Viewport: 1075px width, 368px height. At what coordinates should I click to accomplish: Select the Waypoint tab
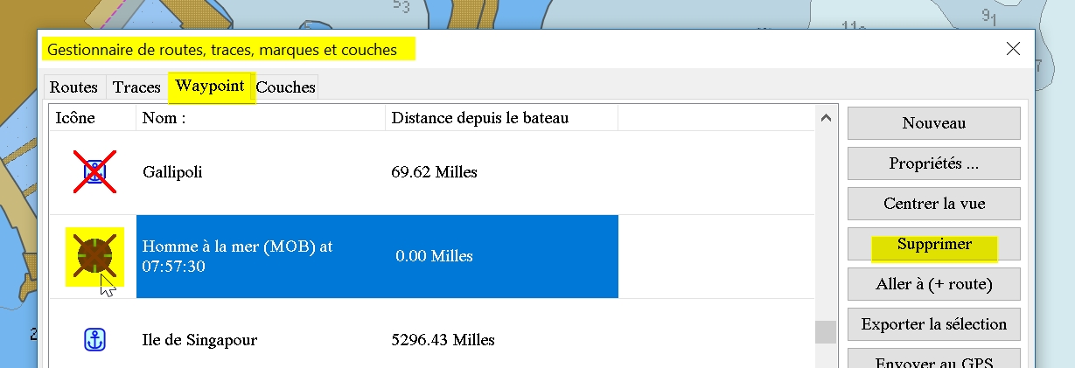(x=210, y=87)
